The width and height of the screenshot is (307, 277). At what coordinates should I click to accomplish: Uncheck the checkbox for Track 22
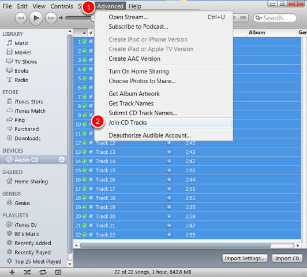(91, 234)
